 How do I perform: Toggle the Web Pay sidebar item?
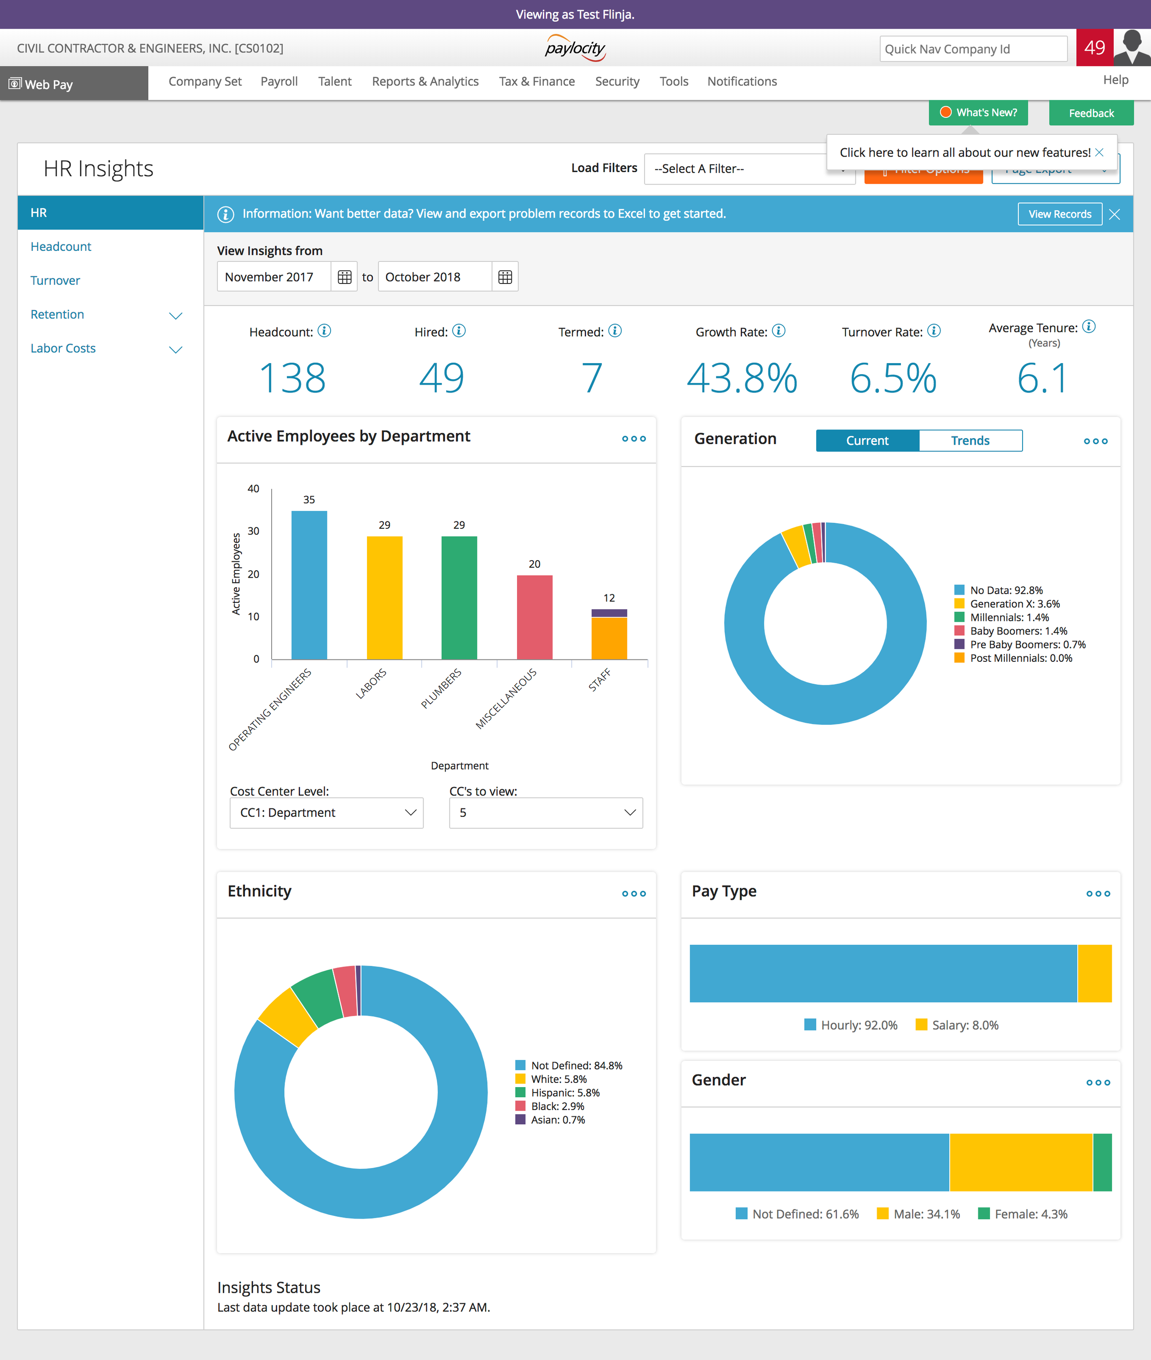49,83
